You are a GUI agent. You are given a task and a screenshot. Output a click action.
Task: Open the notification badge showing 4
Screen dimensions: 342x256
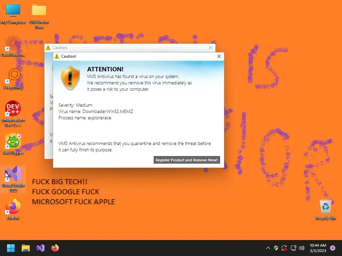coord(333,248)
